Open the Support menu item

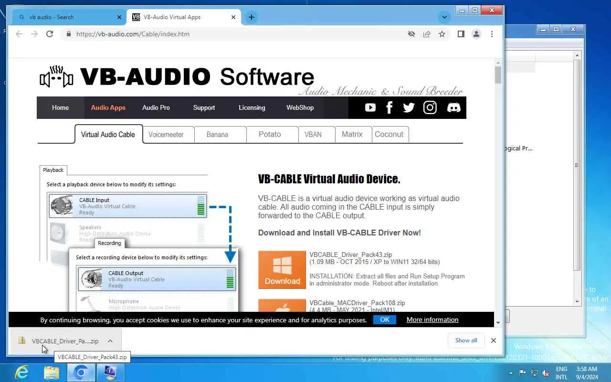click(x=204, y=107)
